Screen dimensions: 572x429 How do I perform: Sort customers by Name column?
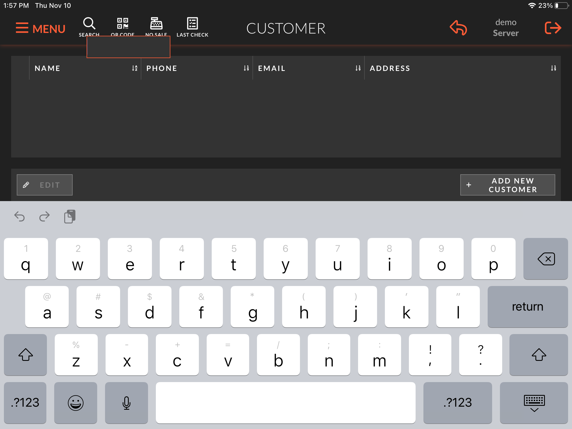(x=135, y=68)
